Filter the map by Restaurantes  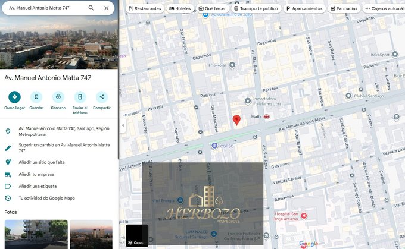point(145,9)
